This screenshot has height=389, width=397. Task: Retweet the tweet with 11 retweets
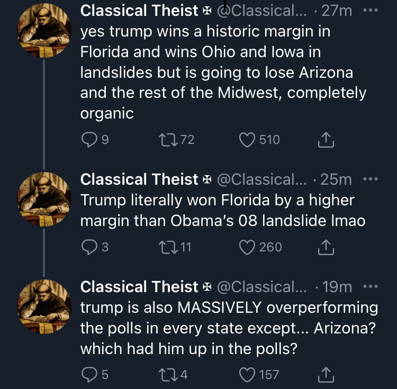[168, 247]
